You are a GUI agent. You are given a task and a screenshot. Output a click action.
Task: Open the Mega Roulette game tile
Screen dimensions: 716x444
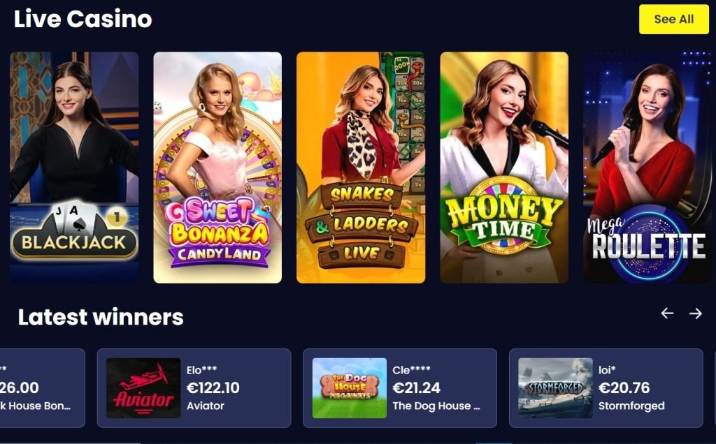click(x=647, y=168)
